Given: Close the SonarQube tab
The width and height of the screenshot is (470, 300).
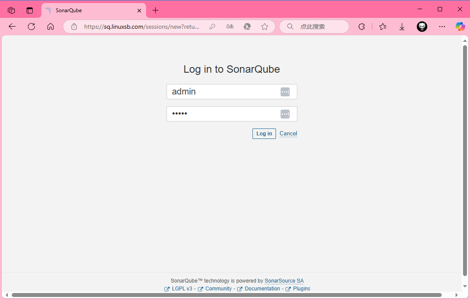Looking at the screenshot, I should click(139, 10).
